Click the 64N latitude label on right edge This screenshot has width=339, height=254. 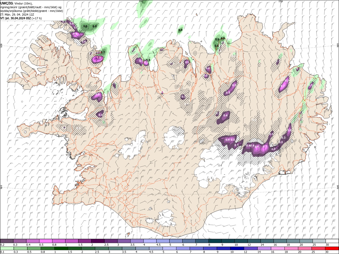pos(338,187)
